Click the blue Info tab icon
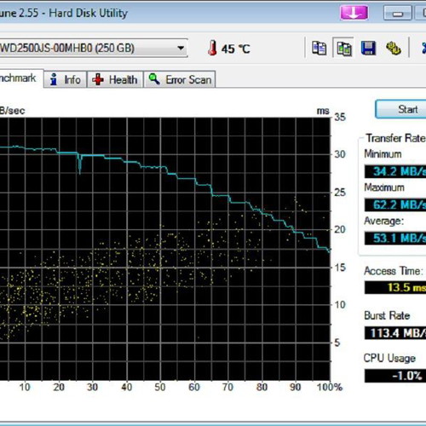Viewport: 426px width, 426px height. (54, 79)
